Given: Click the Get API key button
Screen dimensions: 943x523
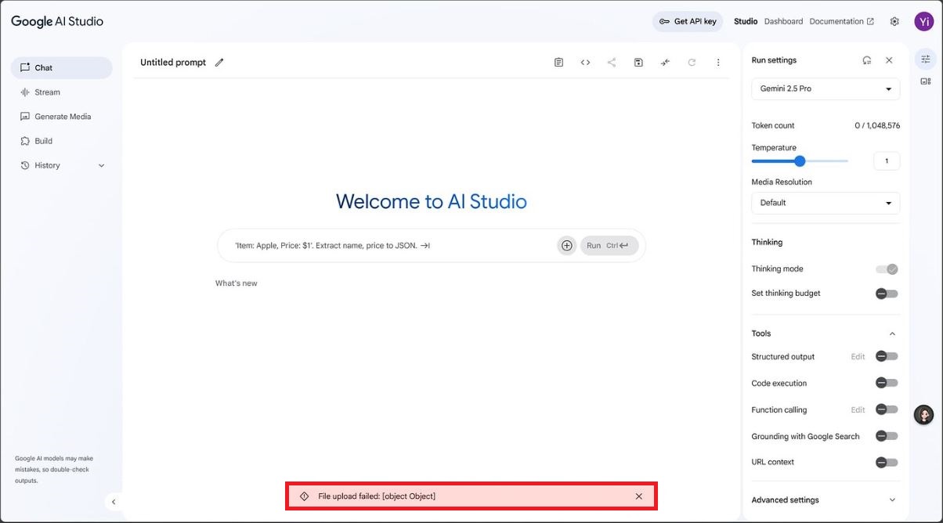Looking at the screenshot, I should click(x=688, y=22).
